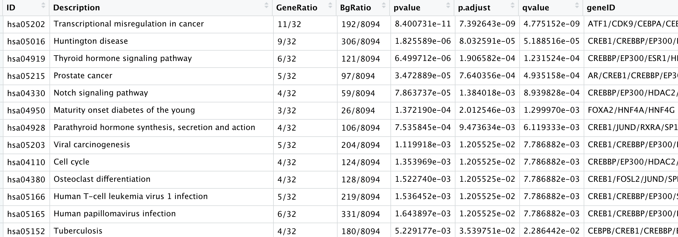
Task: Click BgRatio 26/8094 cell for hsa04950
Action: pyautogui.click(x=364, y=110)
